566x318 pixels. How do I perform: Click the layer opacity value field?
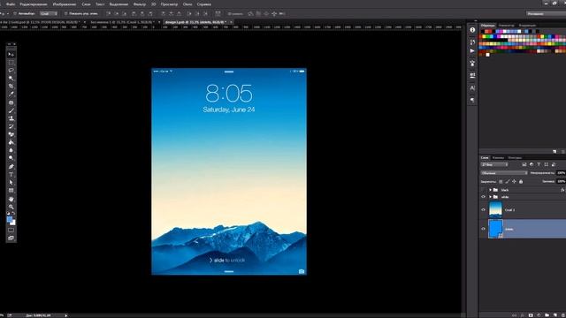click(561, 173)
